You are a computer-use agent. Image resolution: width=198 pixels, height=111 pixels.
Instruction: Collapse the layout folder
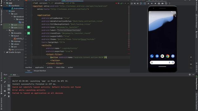9,36
